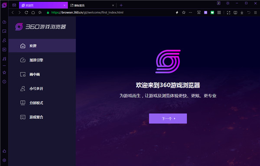Screen dimensions: 260x166
Task: Click the bookmark star left of URL
Action: coord(40,13)
